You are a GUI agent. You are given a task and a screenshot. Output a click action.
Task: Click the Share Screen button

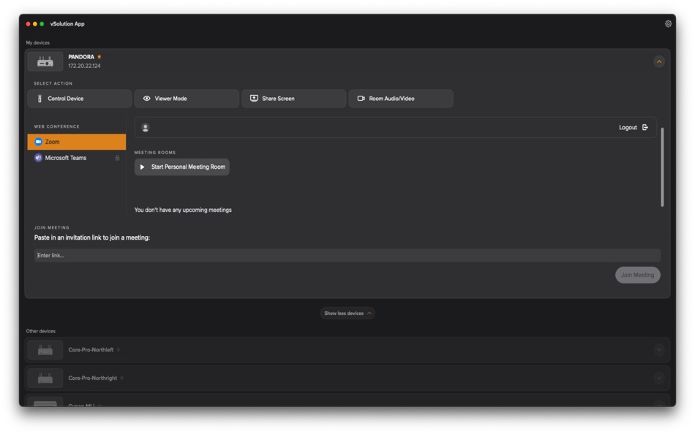[x=294, y=99]
